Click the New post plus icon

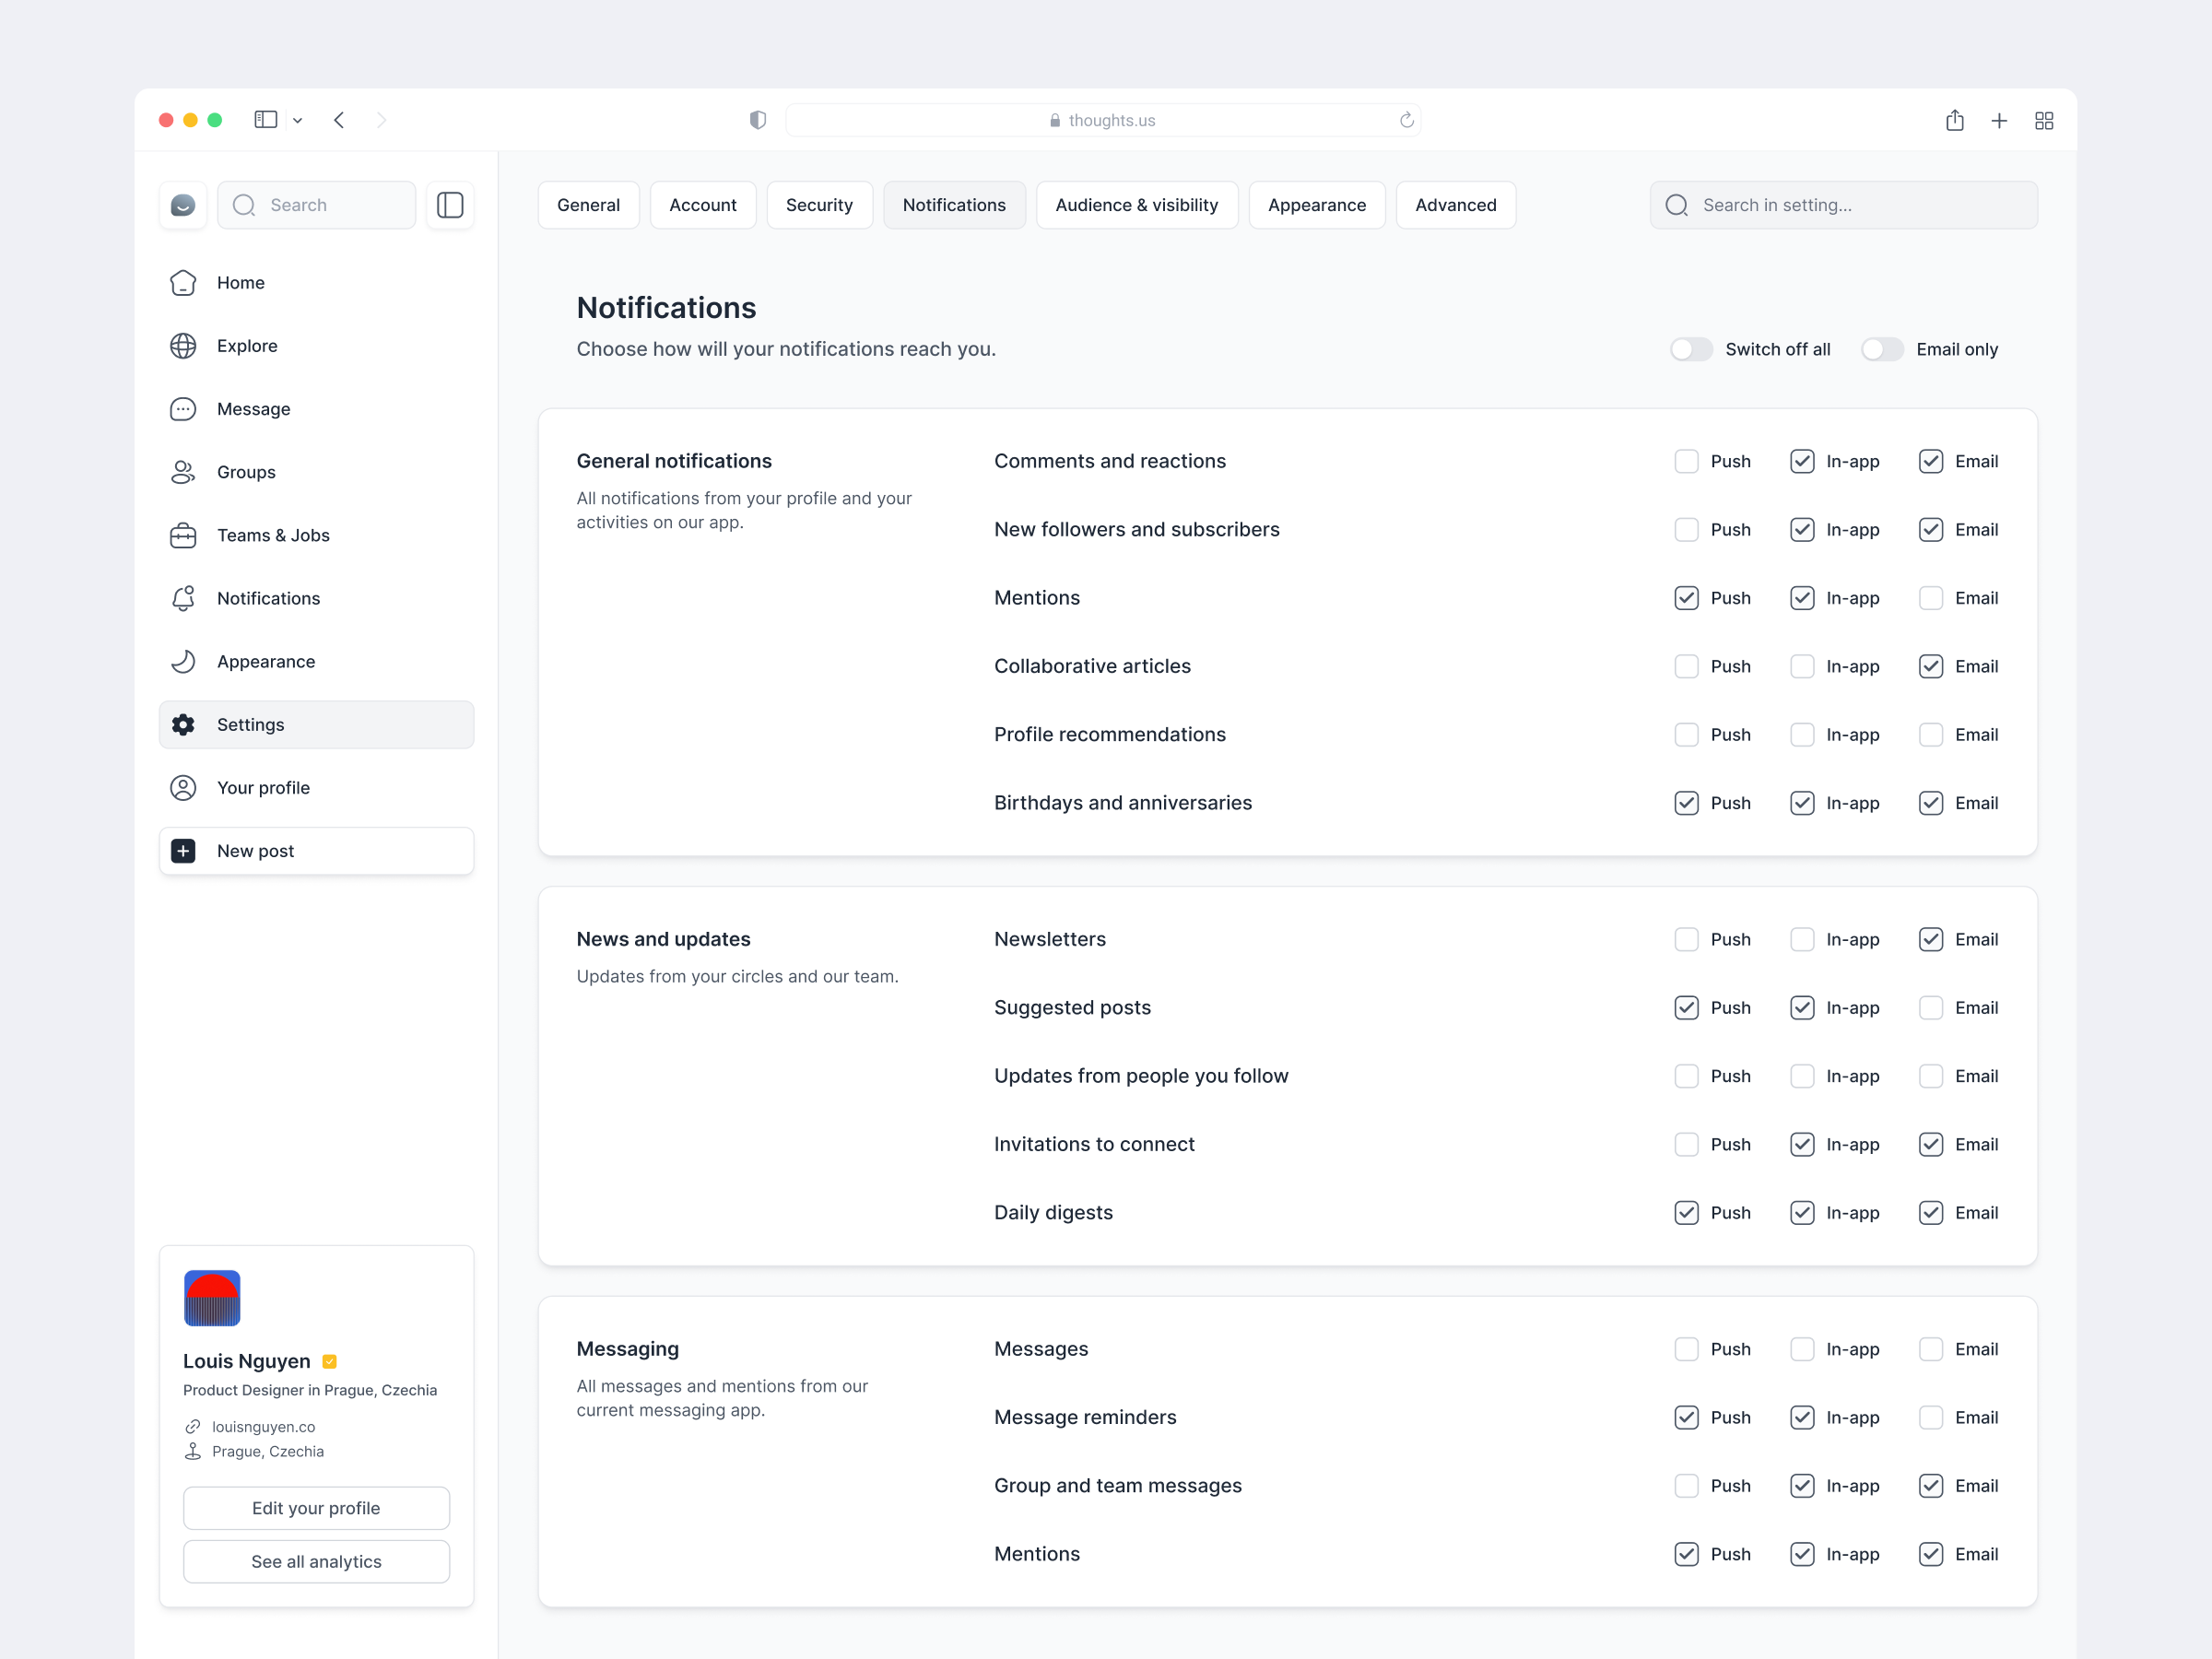pos(184,850)
